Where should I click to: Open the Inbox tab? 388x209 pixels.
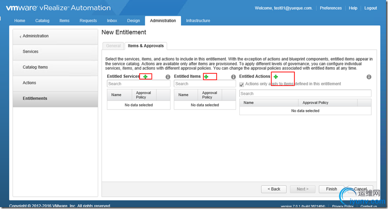(x=112, y=21)
